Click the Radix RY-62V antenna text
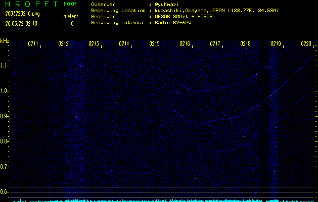 173,23
